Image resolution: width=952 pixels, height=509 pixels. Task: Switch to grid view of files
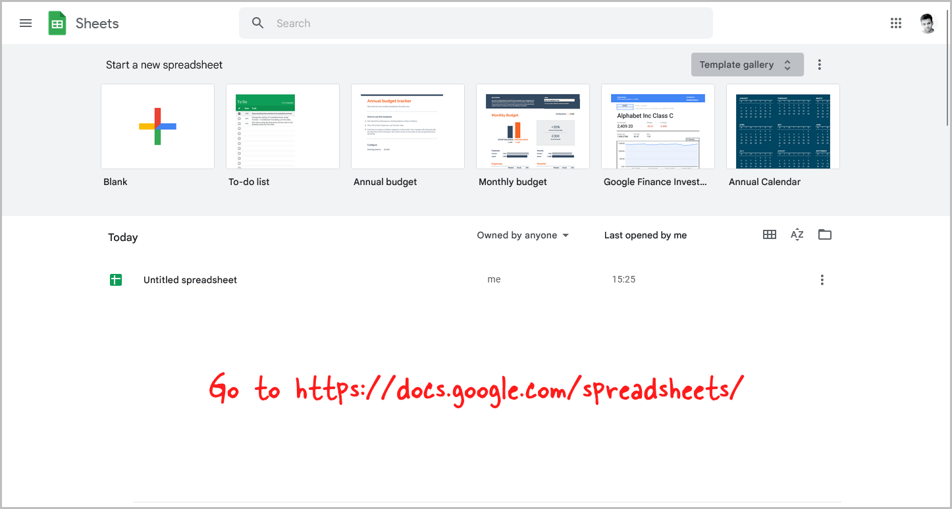coord(770,234)
